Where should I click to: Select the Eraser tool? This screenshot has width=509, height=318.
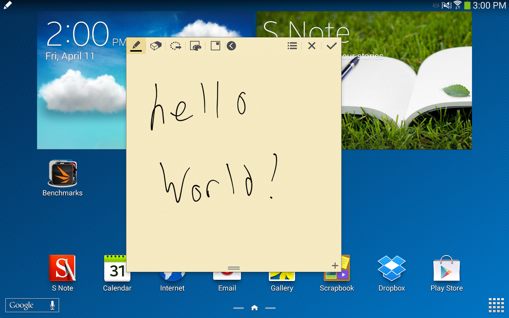[156, 46]
